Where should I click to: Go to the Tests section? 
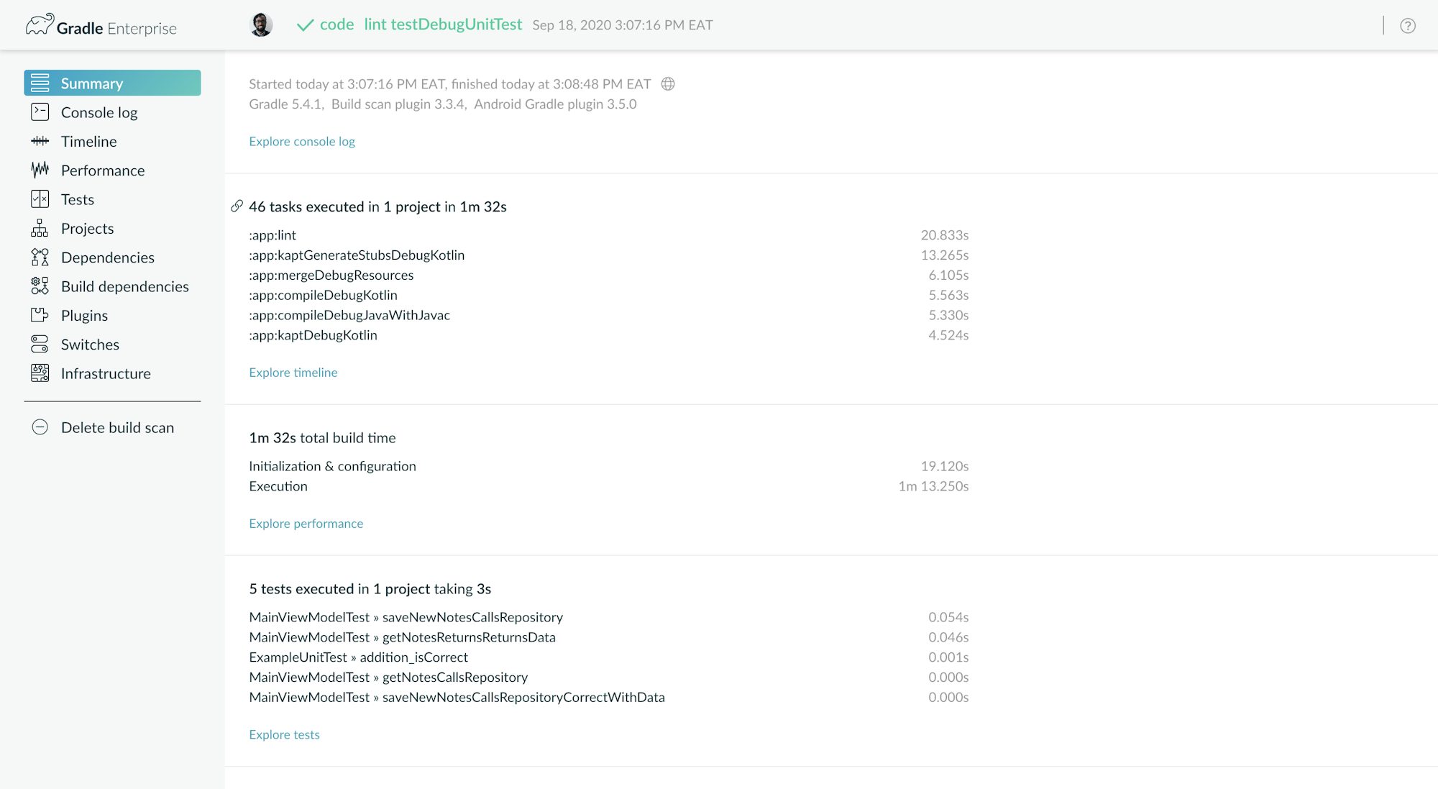(x=77, y=199)
